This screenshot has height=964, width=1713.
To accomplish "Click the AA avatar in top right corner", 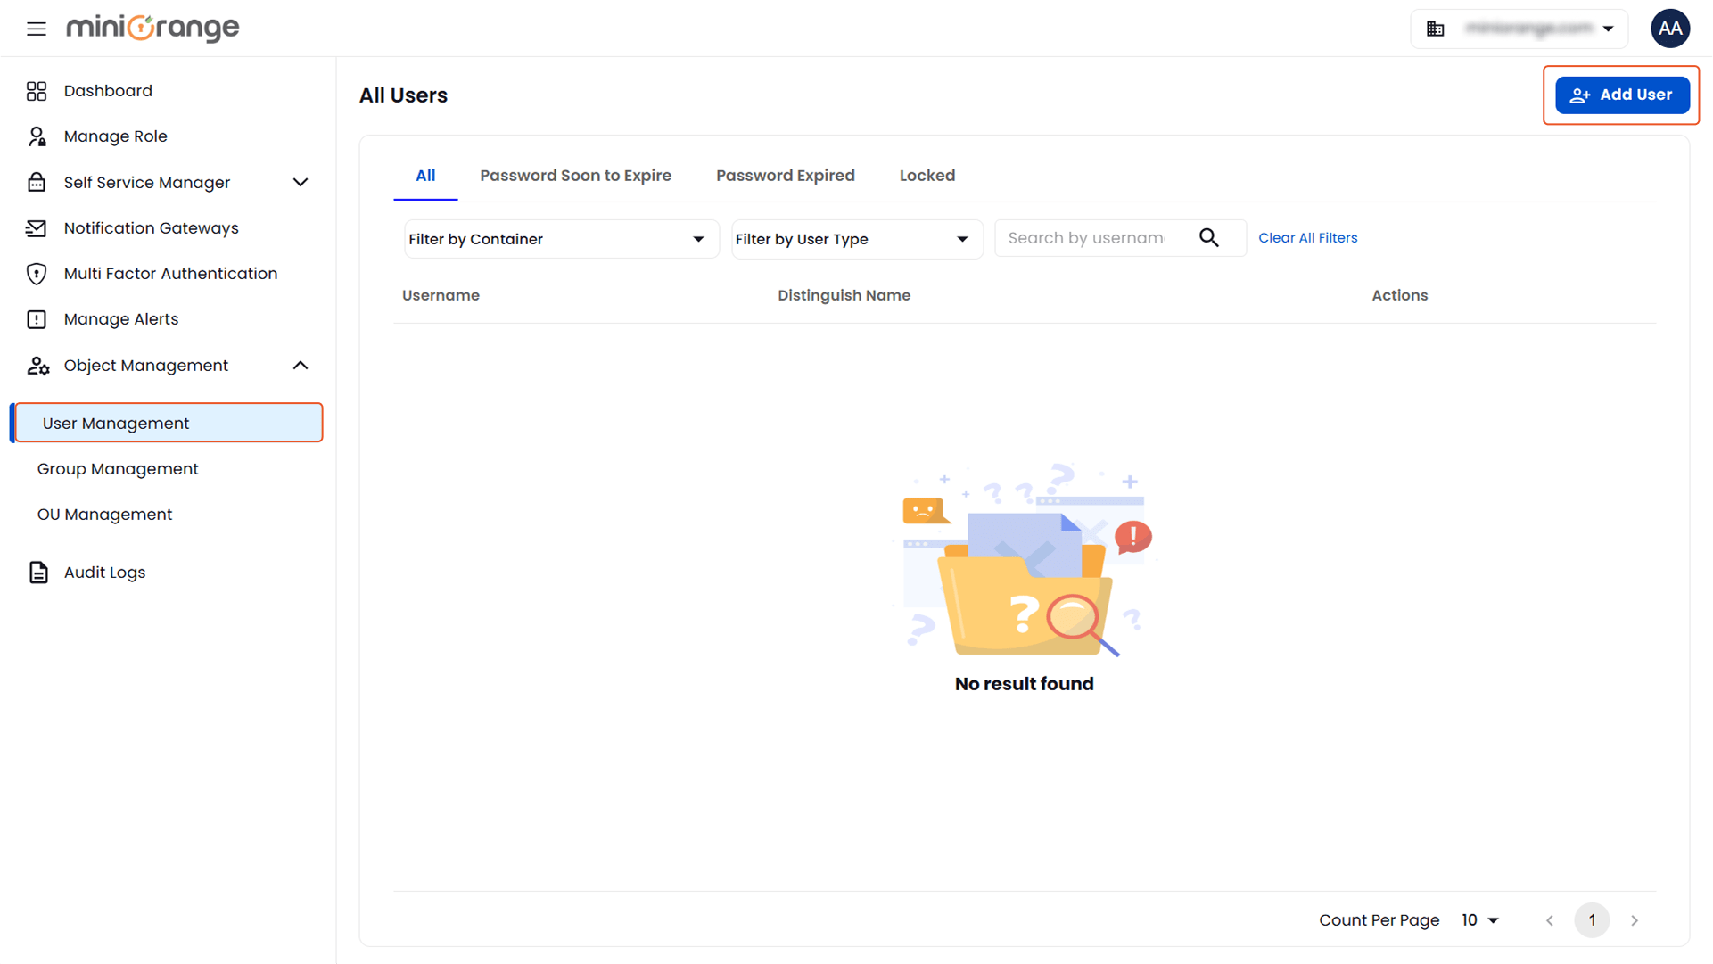I will (x=1670, y=28).
